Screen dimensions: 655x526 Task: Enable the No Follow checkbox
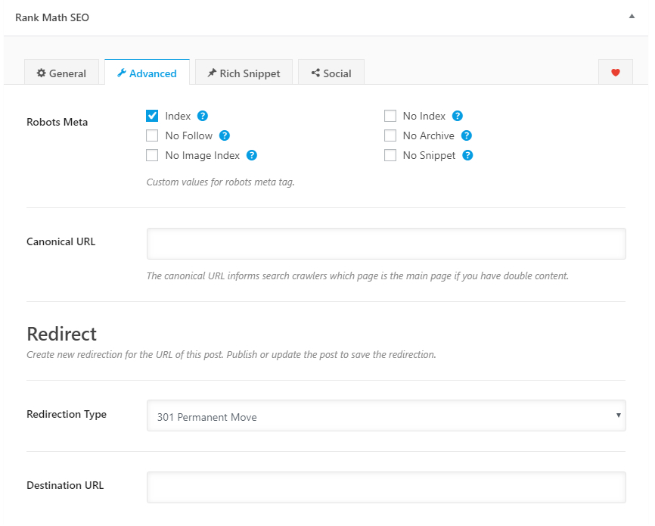coord(152,135)
